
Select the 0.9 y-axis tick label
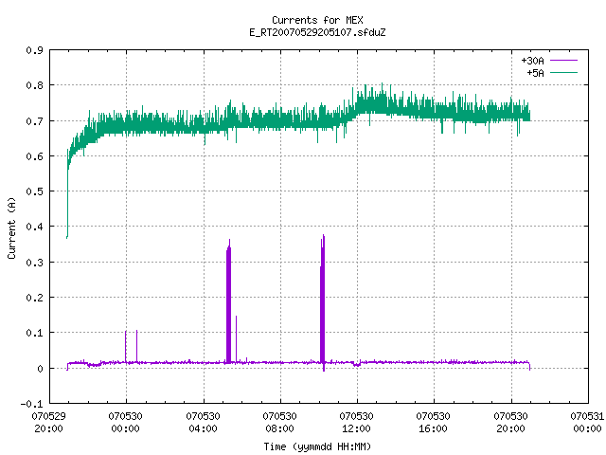pos(34,50)
